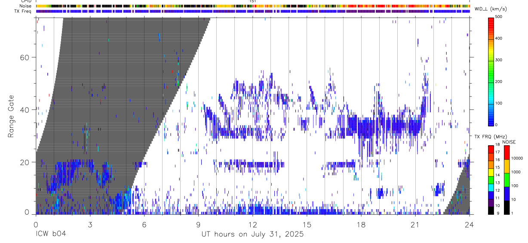
Task: Click 'UT hours on July 31, 2025' label
Action: pos(252,234)
